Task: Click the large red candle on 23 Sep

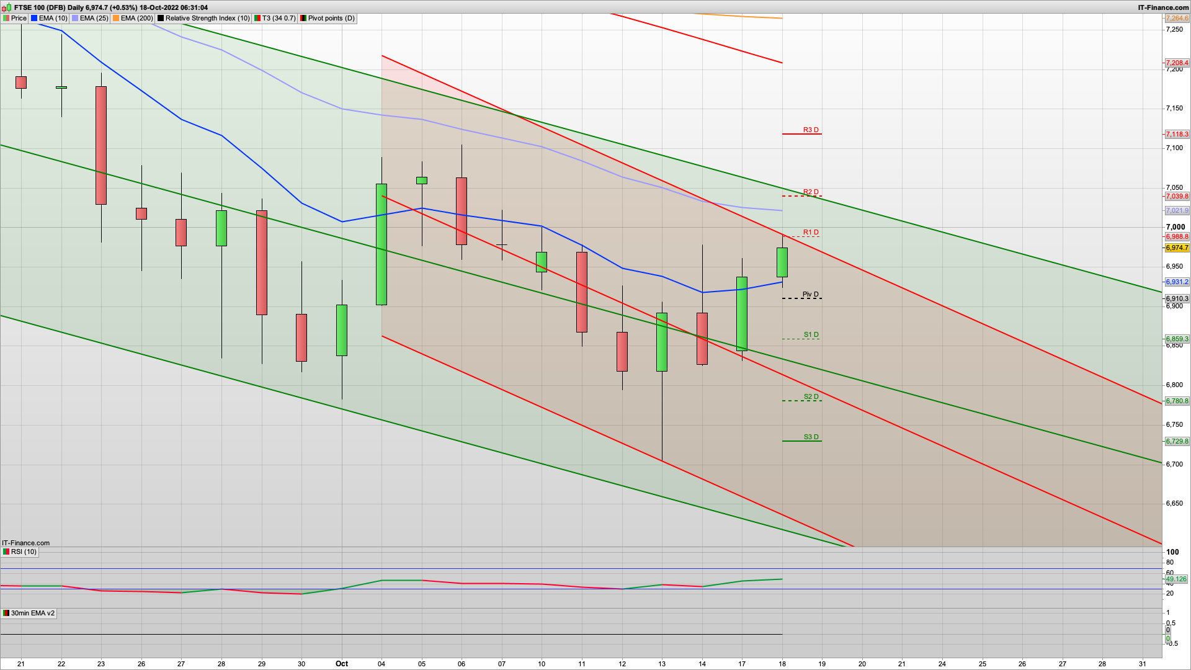Action: coord(101,145)
